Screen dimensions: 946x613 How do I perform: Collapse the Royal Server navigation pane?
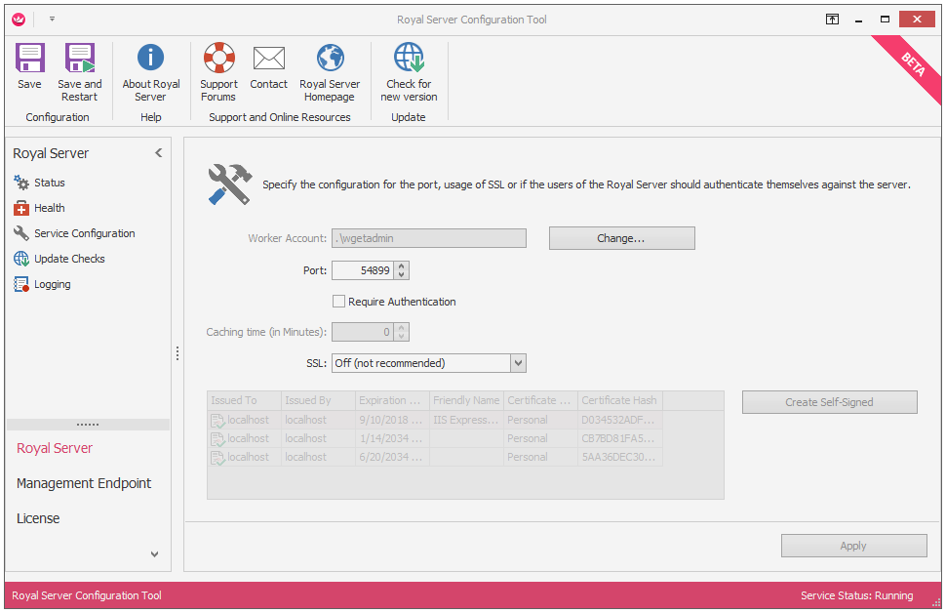pyautogui.click(x=159, y=153)
